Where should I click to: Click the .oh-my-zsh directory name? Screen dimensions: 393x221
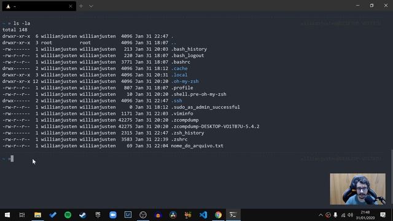tap(185, 81)
